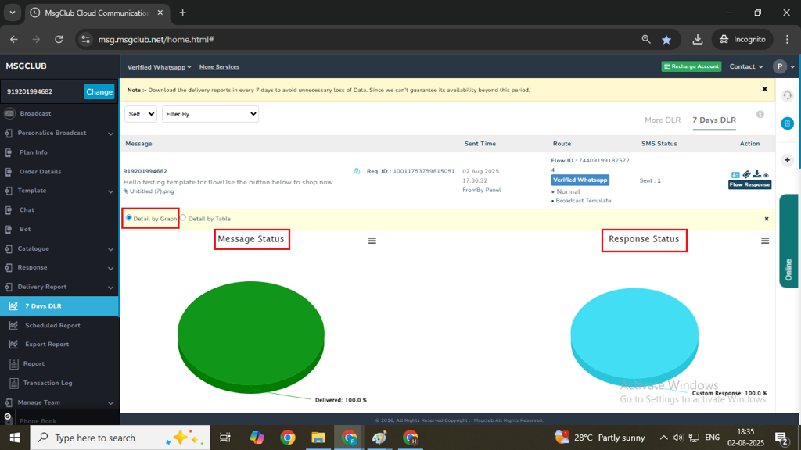
Task: Reload the page
Action: click(x=59, y=39)
